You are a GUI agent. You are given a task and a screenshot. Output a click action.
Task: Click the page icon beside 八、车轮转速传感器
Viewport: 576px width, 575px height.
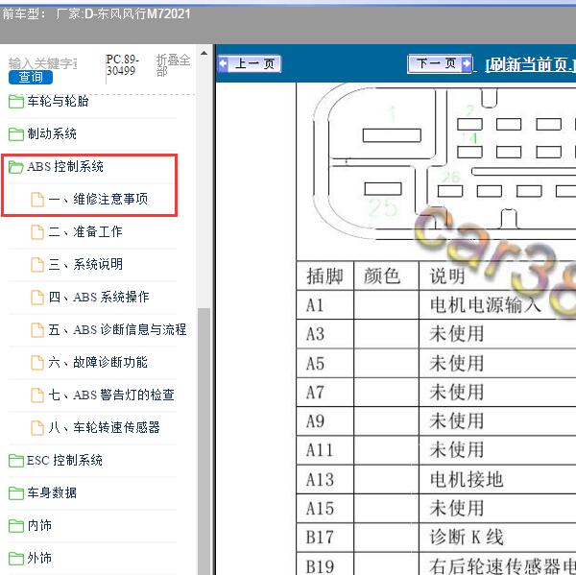[x=37, y=428]
